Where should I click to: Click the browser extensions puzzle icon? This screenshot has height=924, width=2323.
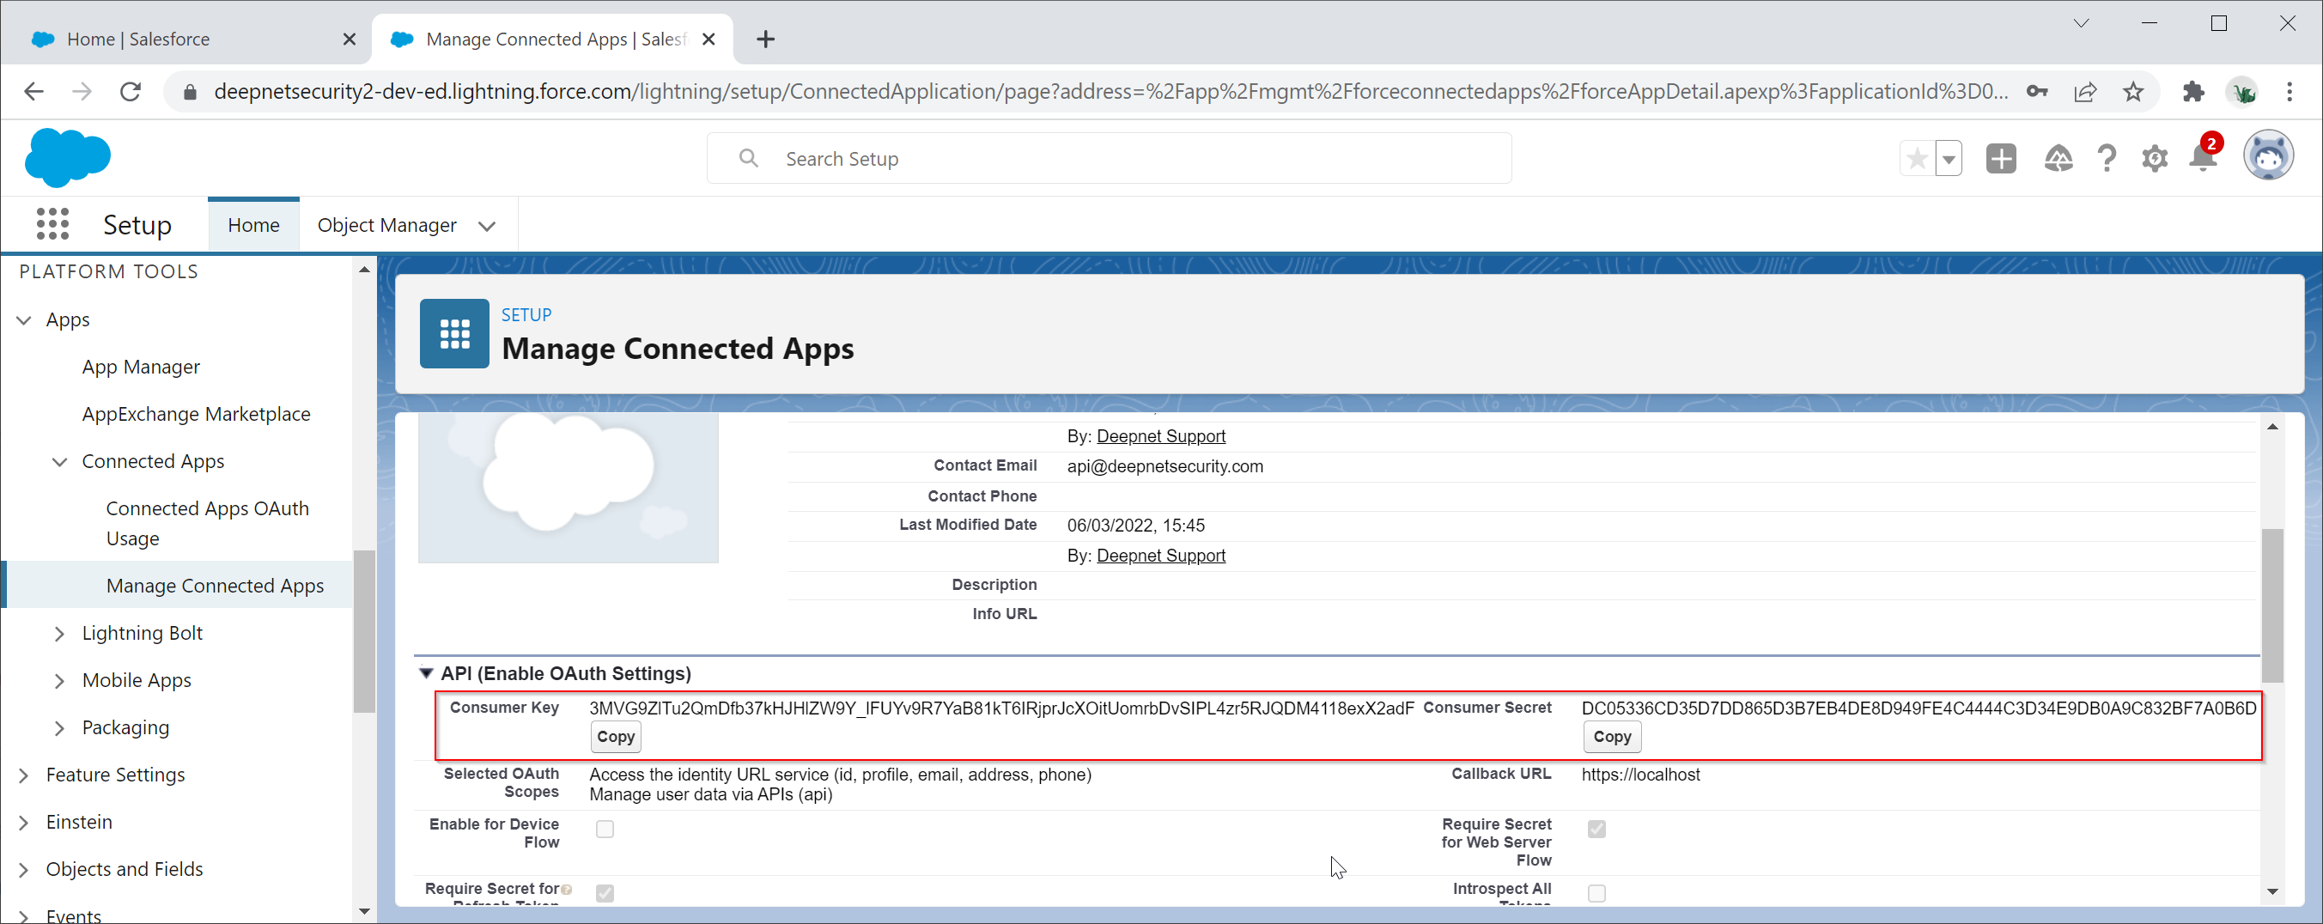pos(2192,92)
